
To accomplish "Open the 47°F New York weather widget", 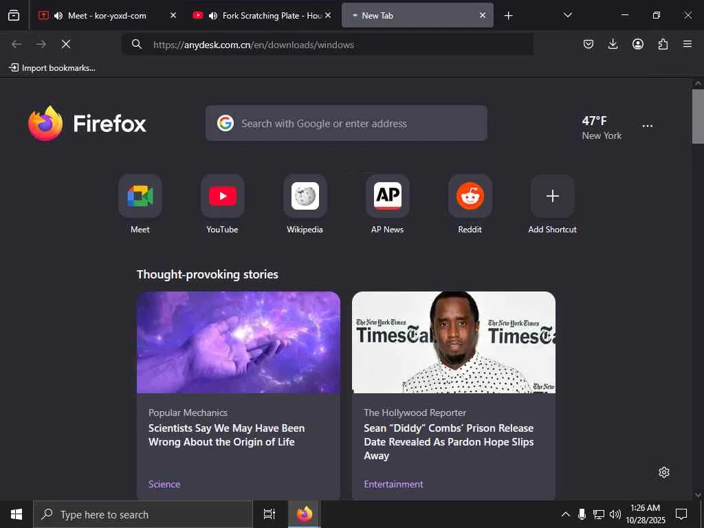I will 602,127.
